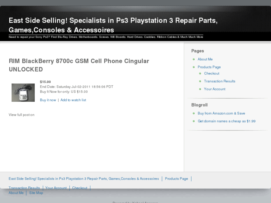
Task: Open Your Account in the sidebar
Action: pos(214,89)
